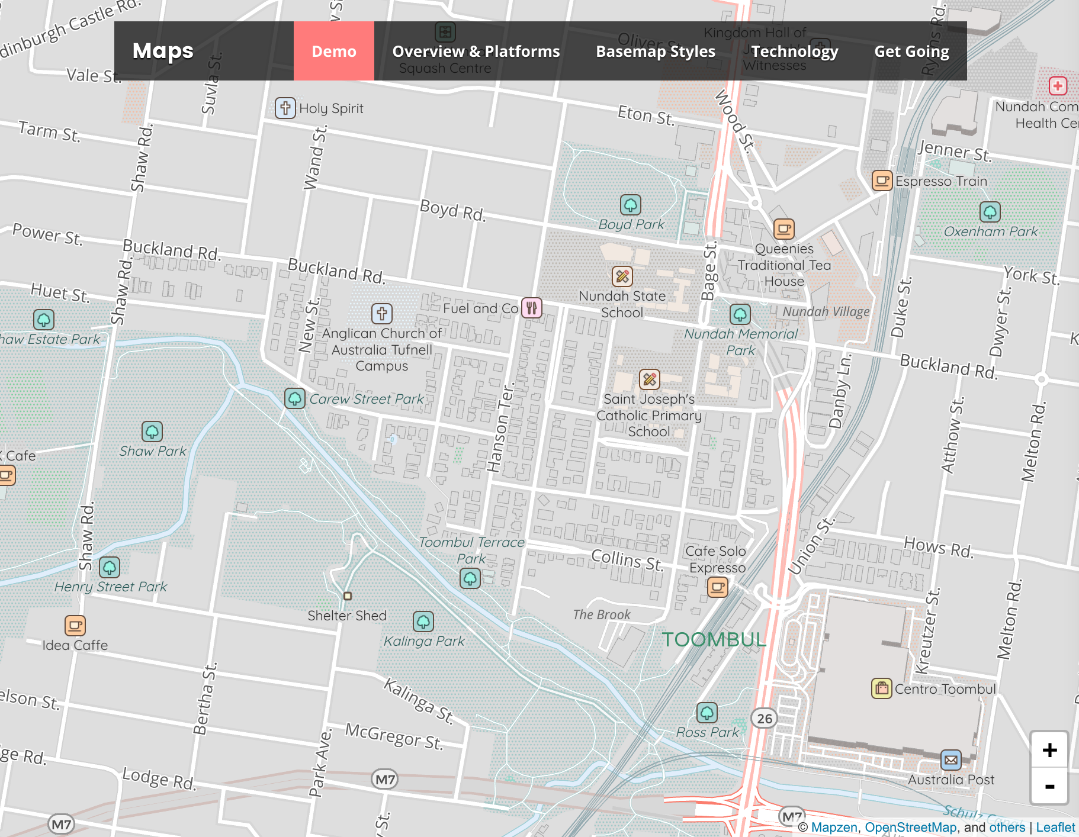
Task: Click the Fuel and Co restaurant icon
Action: click(x=531, y=308)
